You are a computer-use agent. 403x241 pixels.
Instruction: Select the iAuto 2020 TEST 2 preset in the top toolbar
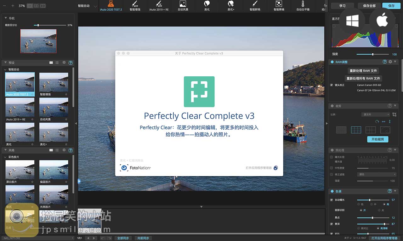pos(111,6)
